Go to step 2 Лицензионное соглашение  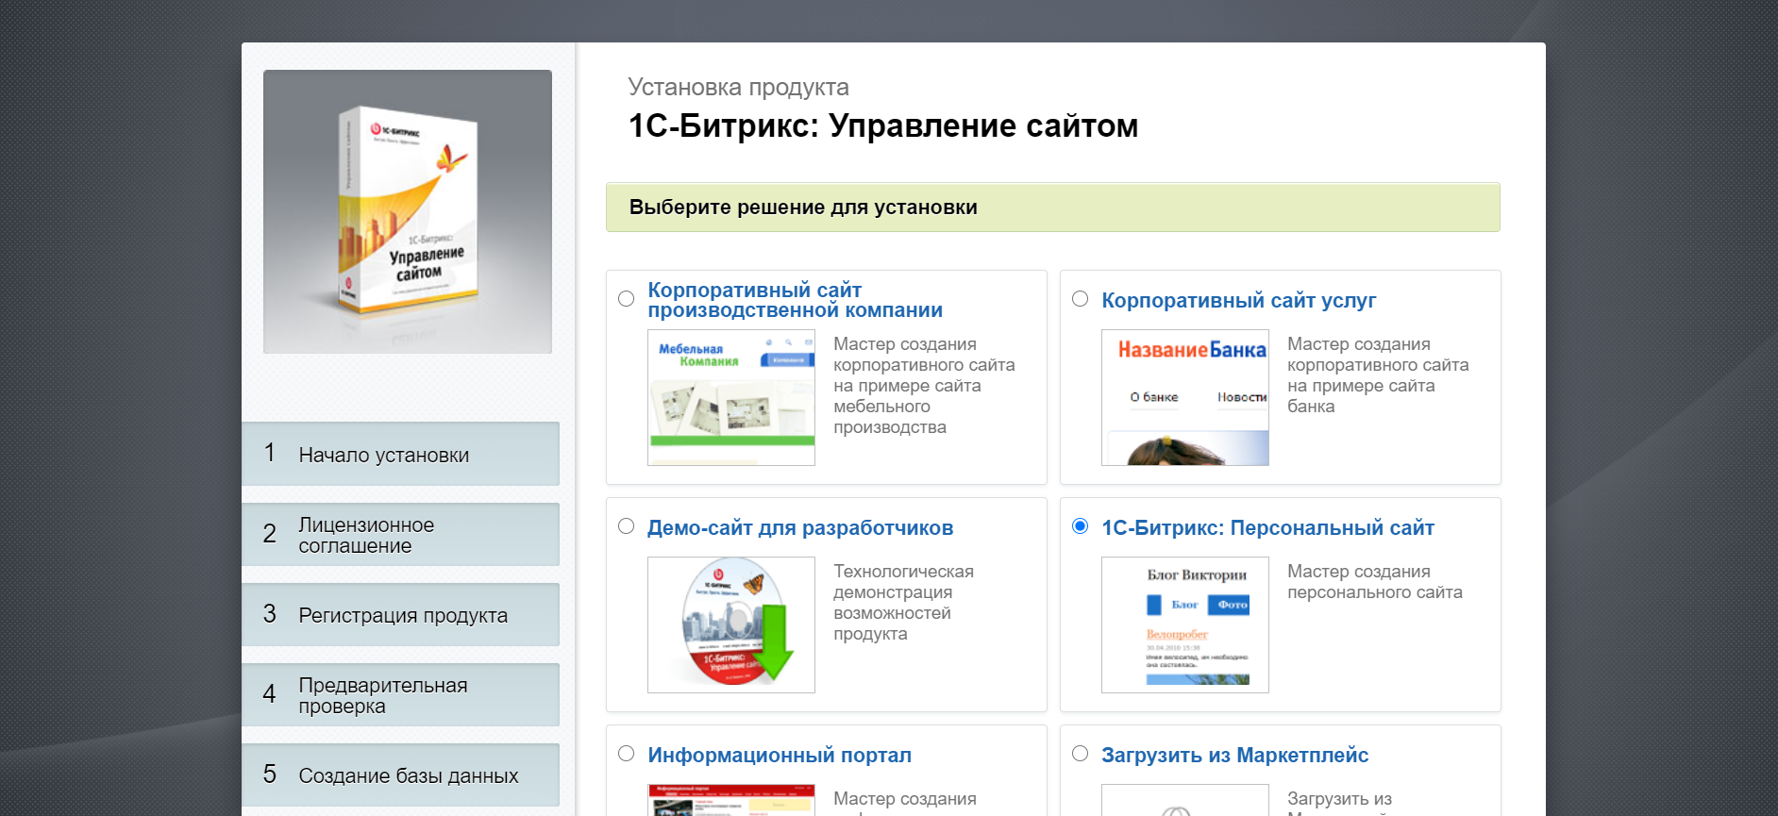pos(400,534)
